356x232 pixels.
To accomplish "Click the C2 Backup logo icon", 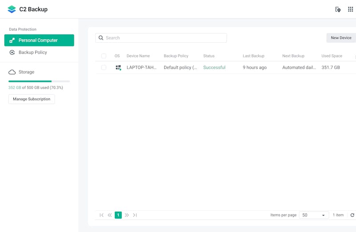I will (12, 9).
